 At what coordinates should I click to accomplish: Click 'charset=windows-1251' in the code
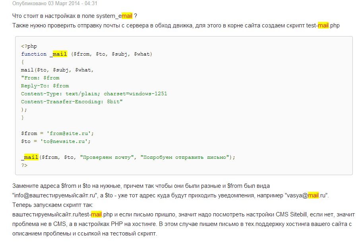coord(135,94)
